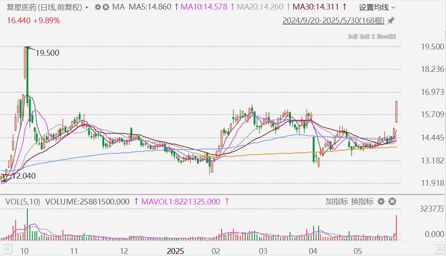Image resolution: width=446 pixels, height=256 pixels.
Task: Click the 12.040 low price annotation on chart
Action: click(x=24, y=176)
